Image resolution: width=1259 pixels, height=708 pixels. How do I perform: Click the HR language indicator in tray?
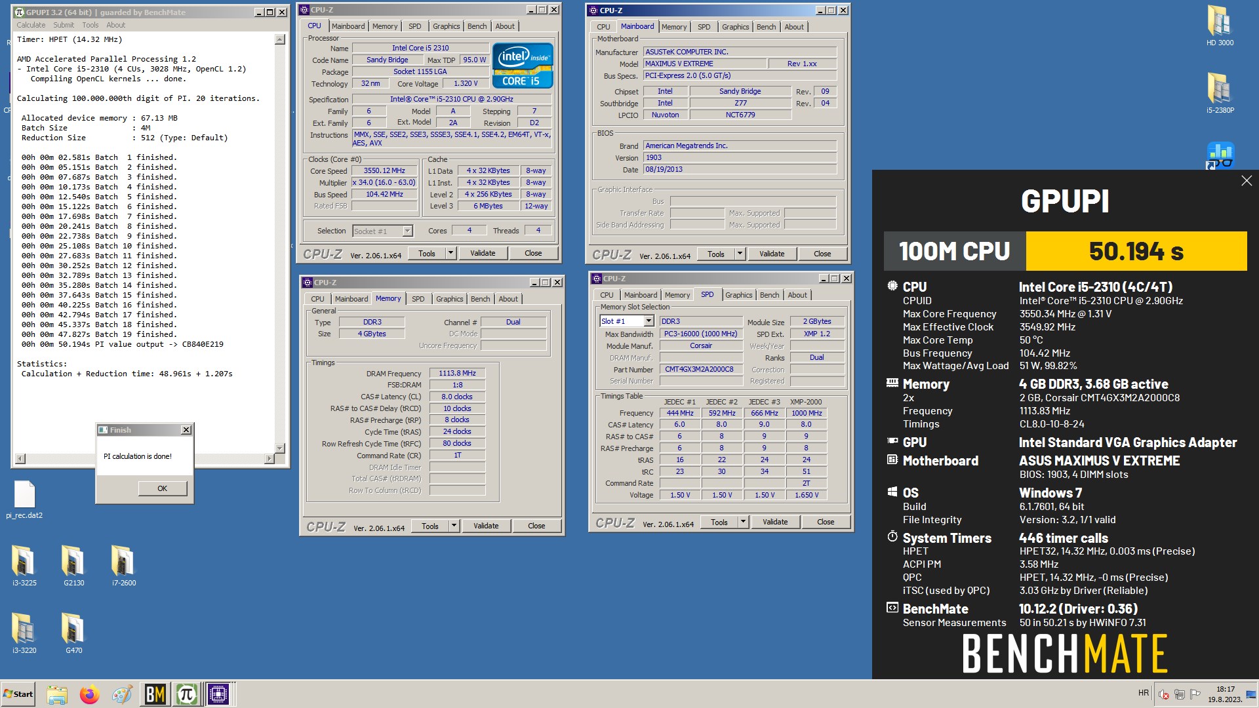1144,693
